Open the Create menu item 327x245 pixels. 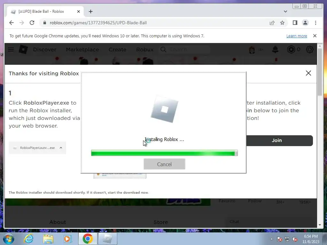[118, 49]
